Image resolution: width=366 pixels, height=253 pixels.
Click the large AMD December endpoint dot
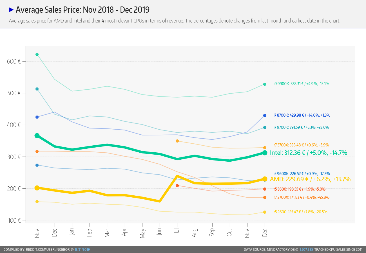[265, 179]
